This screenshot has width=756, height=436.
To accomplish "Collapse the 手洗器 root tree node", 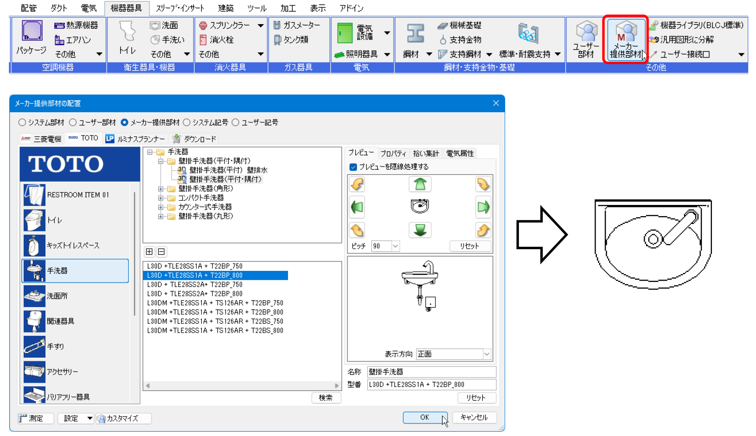I will pyautogui.click(x=150, y=152).
